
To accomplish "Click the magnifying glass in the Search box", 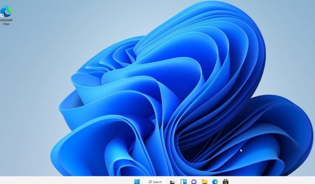I will tap(150, 182).
